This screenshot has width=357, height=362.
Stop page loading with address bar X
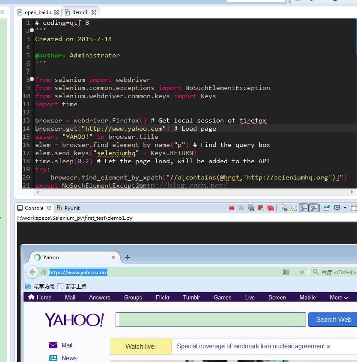coord(302,272)
